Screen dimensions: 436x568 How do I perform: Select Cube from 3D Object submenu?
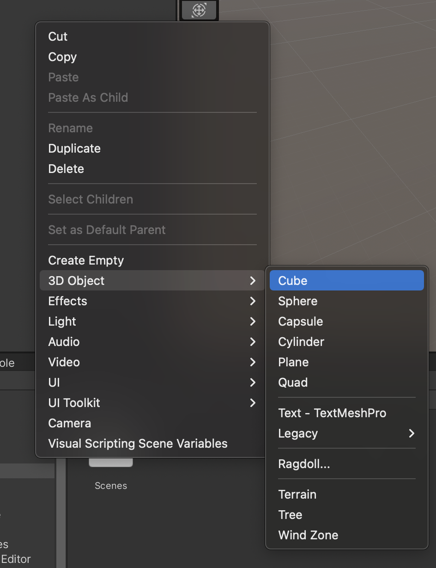[x=292, y=281]
